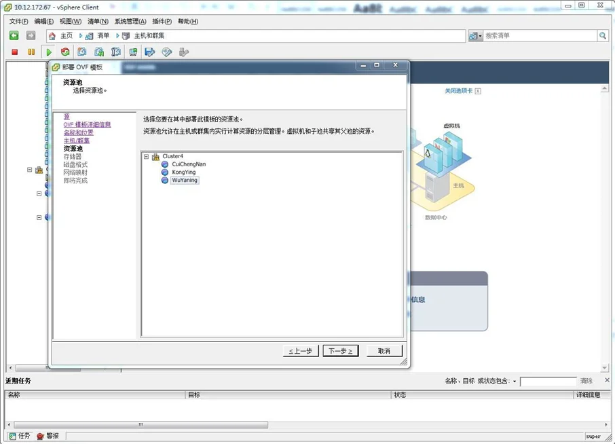
Task: Click the recent tasks horizontal scrollbar
Action: [141, 425]
